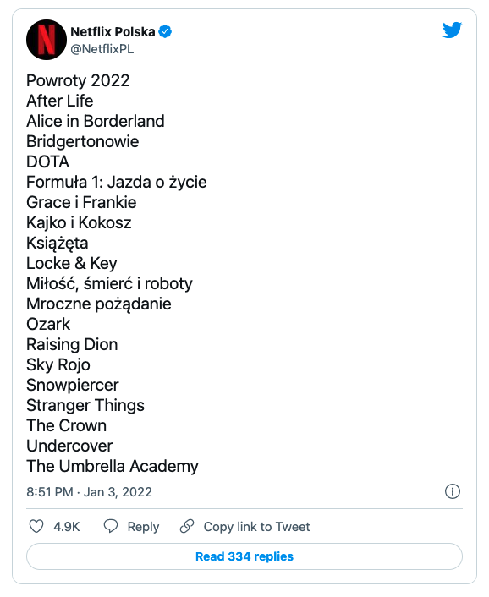Click the Ozark line in tweet

(x=48, y=324)
